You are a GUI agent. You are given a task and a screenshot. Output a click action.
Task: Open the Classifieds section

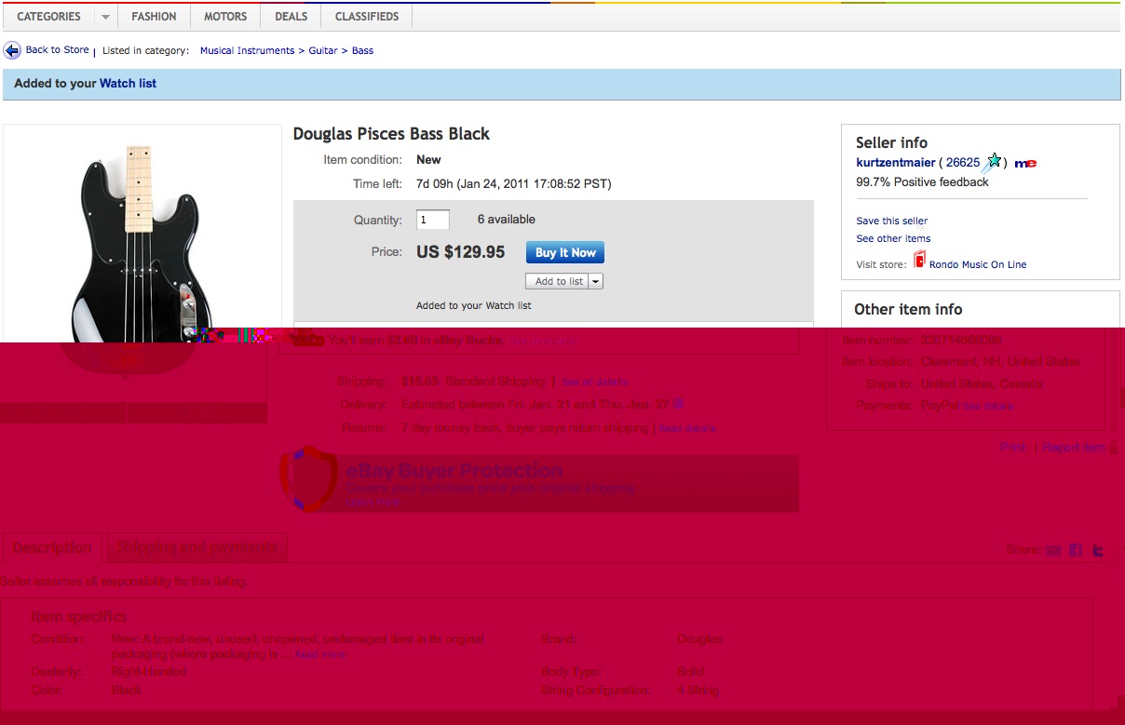point(367,17)
